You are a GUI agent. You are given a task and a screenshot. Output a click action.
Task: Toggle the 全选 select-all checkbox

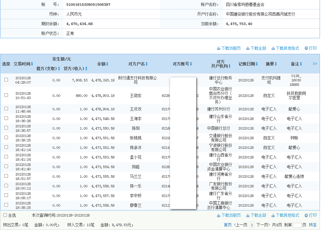[x=5, y=215]
